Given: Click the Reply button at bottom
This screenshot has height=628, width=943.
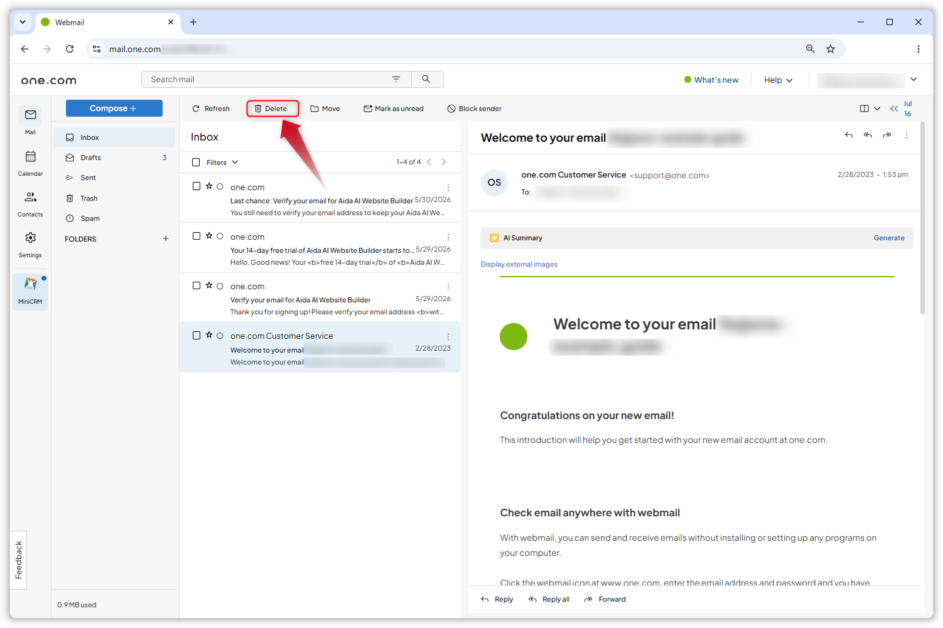Looking at the screenshot, I should click(497, 599).
